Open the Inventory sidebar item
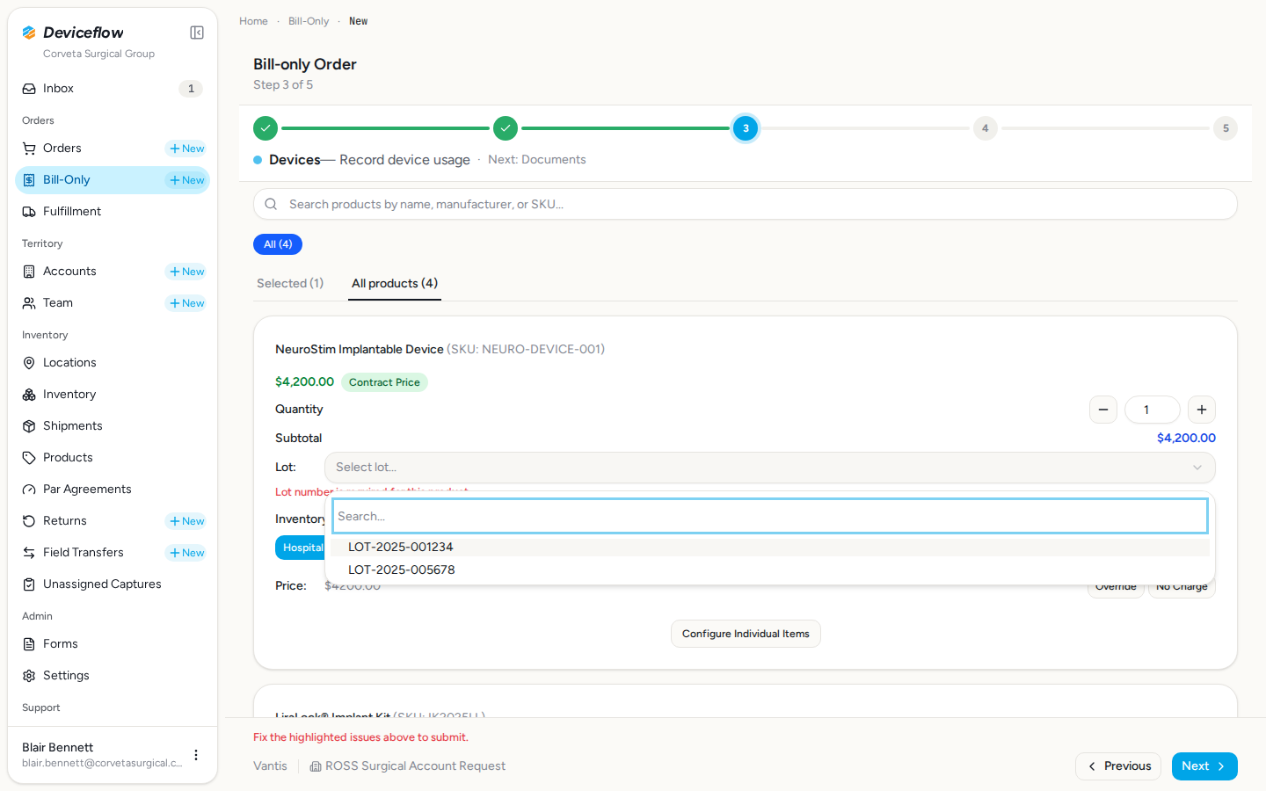Image resolution: width=1266 pixels, height=791 pixels. coord(113,395)
